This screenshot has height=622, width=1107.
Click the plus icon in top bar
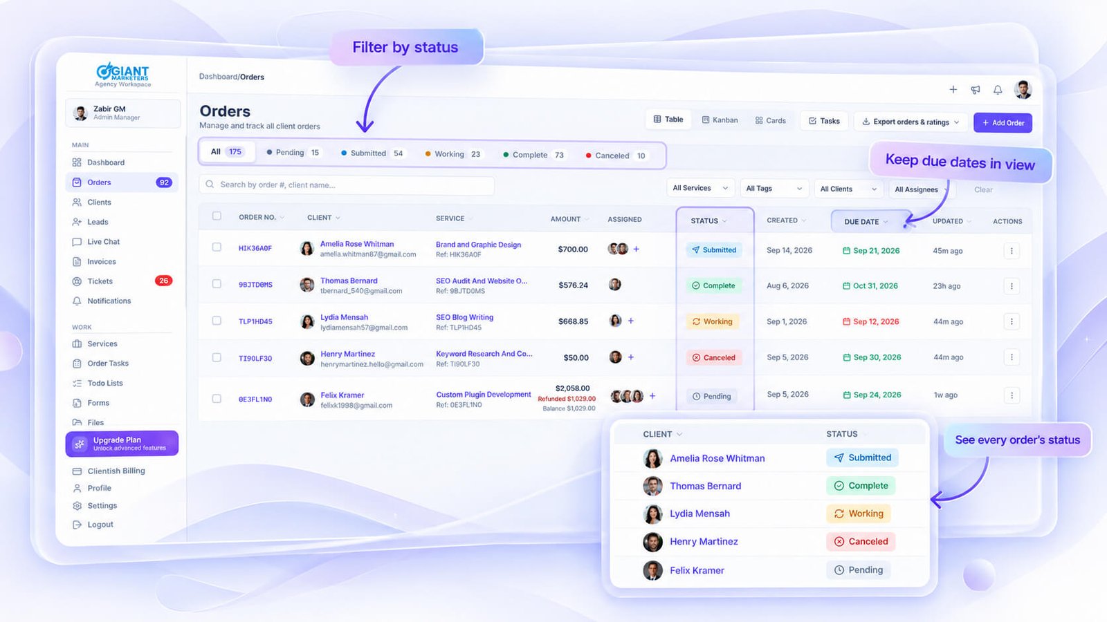point(953,89)
